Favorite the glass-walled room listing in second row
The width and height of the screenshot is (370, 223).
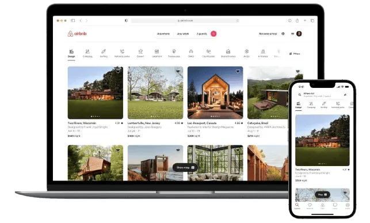[x=238, y=150]
